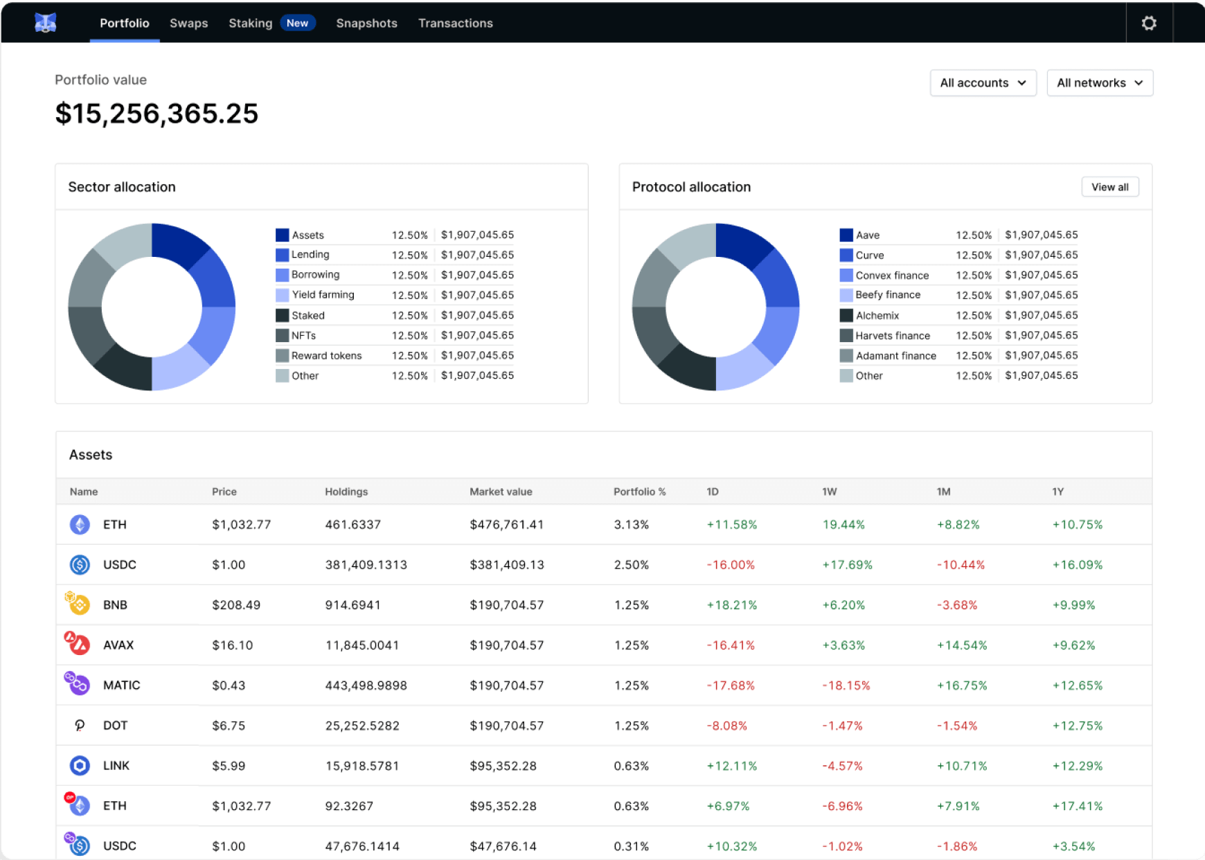Viewport: 1205px width, 860px height.
Task: Click the Convex finance legend swatch
Action: [846, 275]
